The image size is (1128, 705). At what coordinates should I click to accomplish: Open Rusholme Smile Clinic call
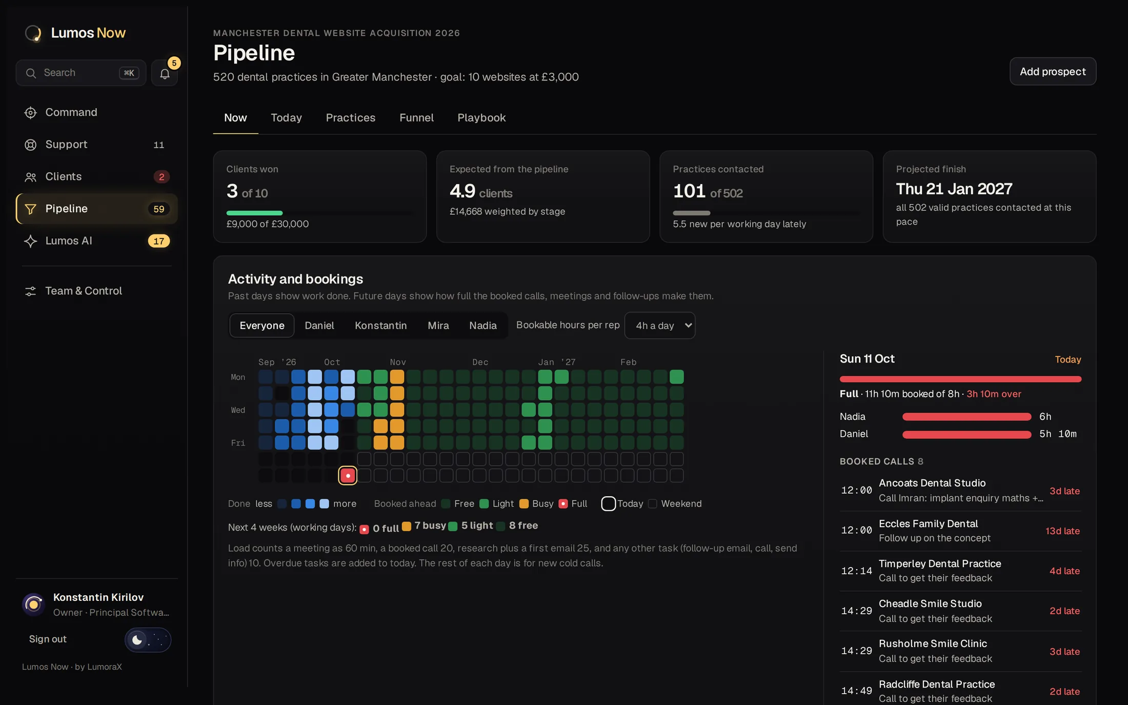960,651
